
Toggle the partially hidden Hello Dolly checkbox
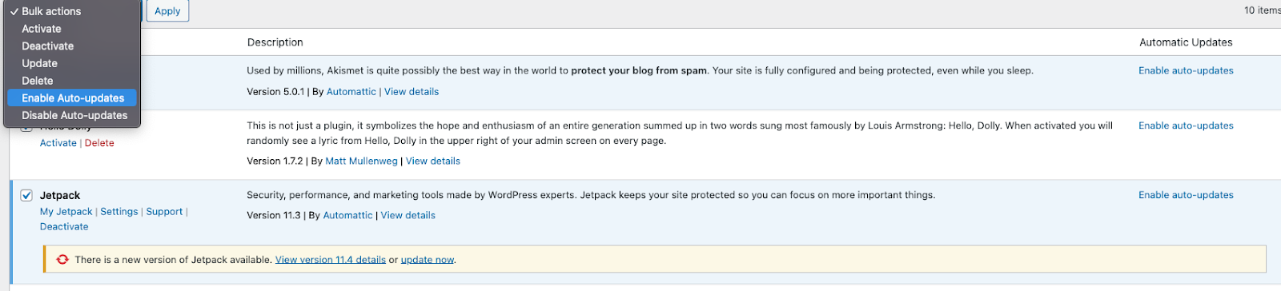click(26, 127)
